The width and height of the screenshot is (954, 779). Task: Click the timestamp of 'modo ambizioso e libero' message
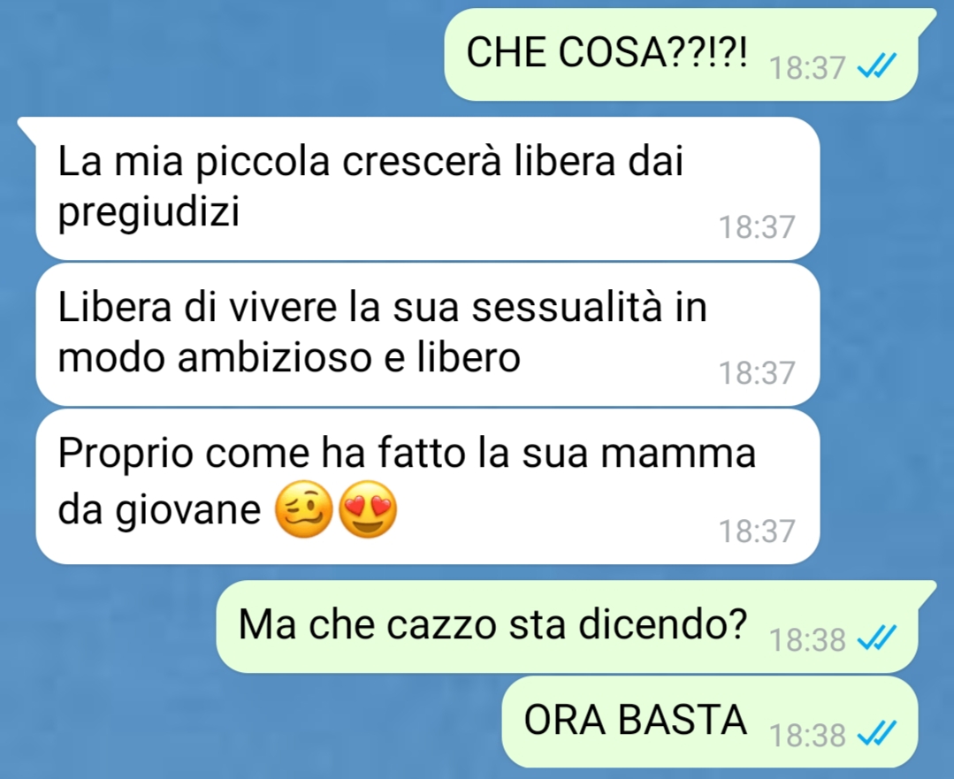coord(757,373)
